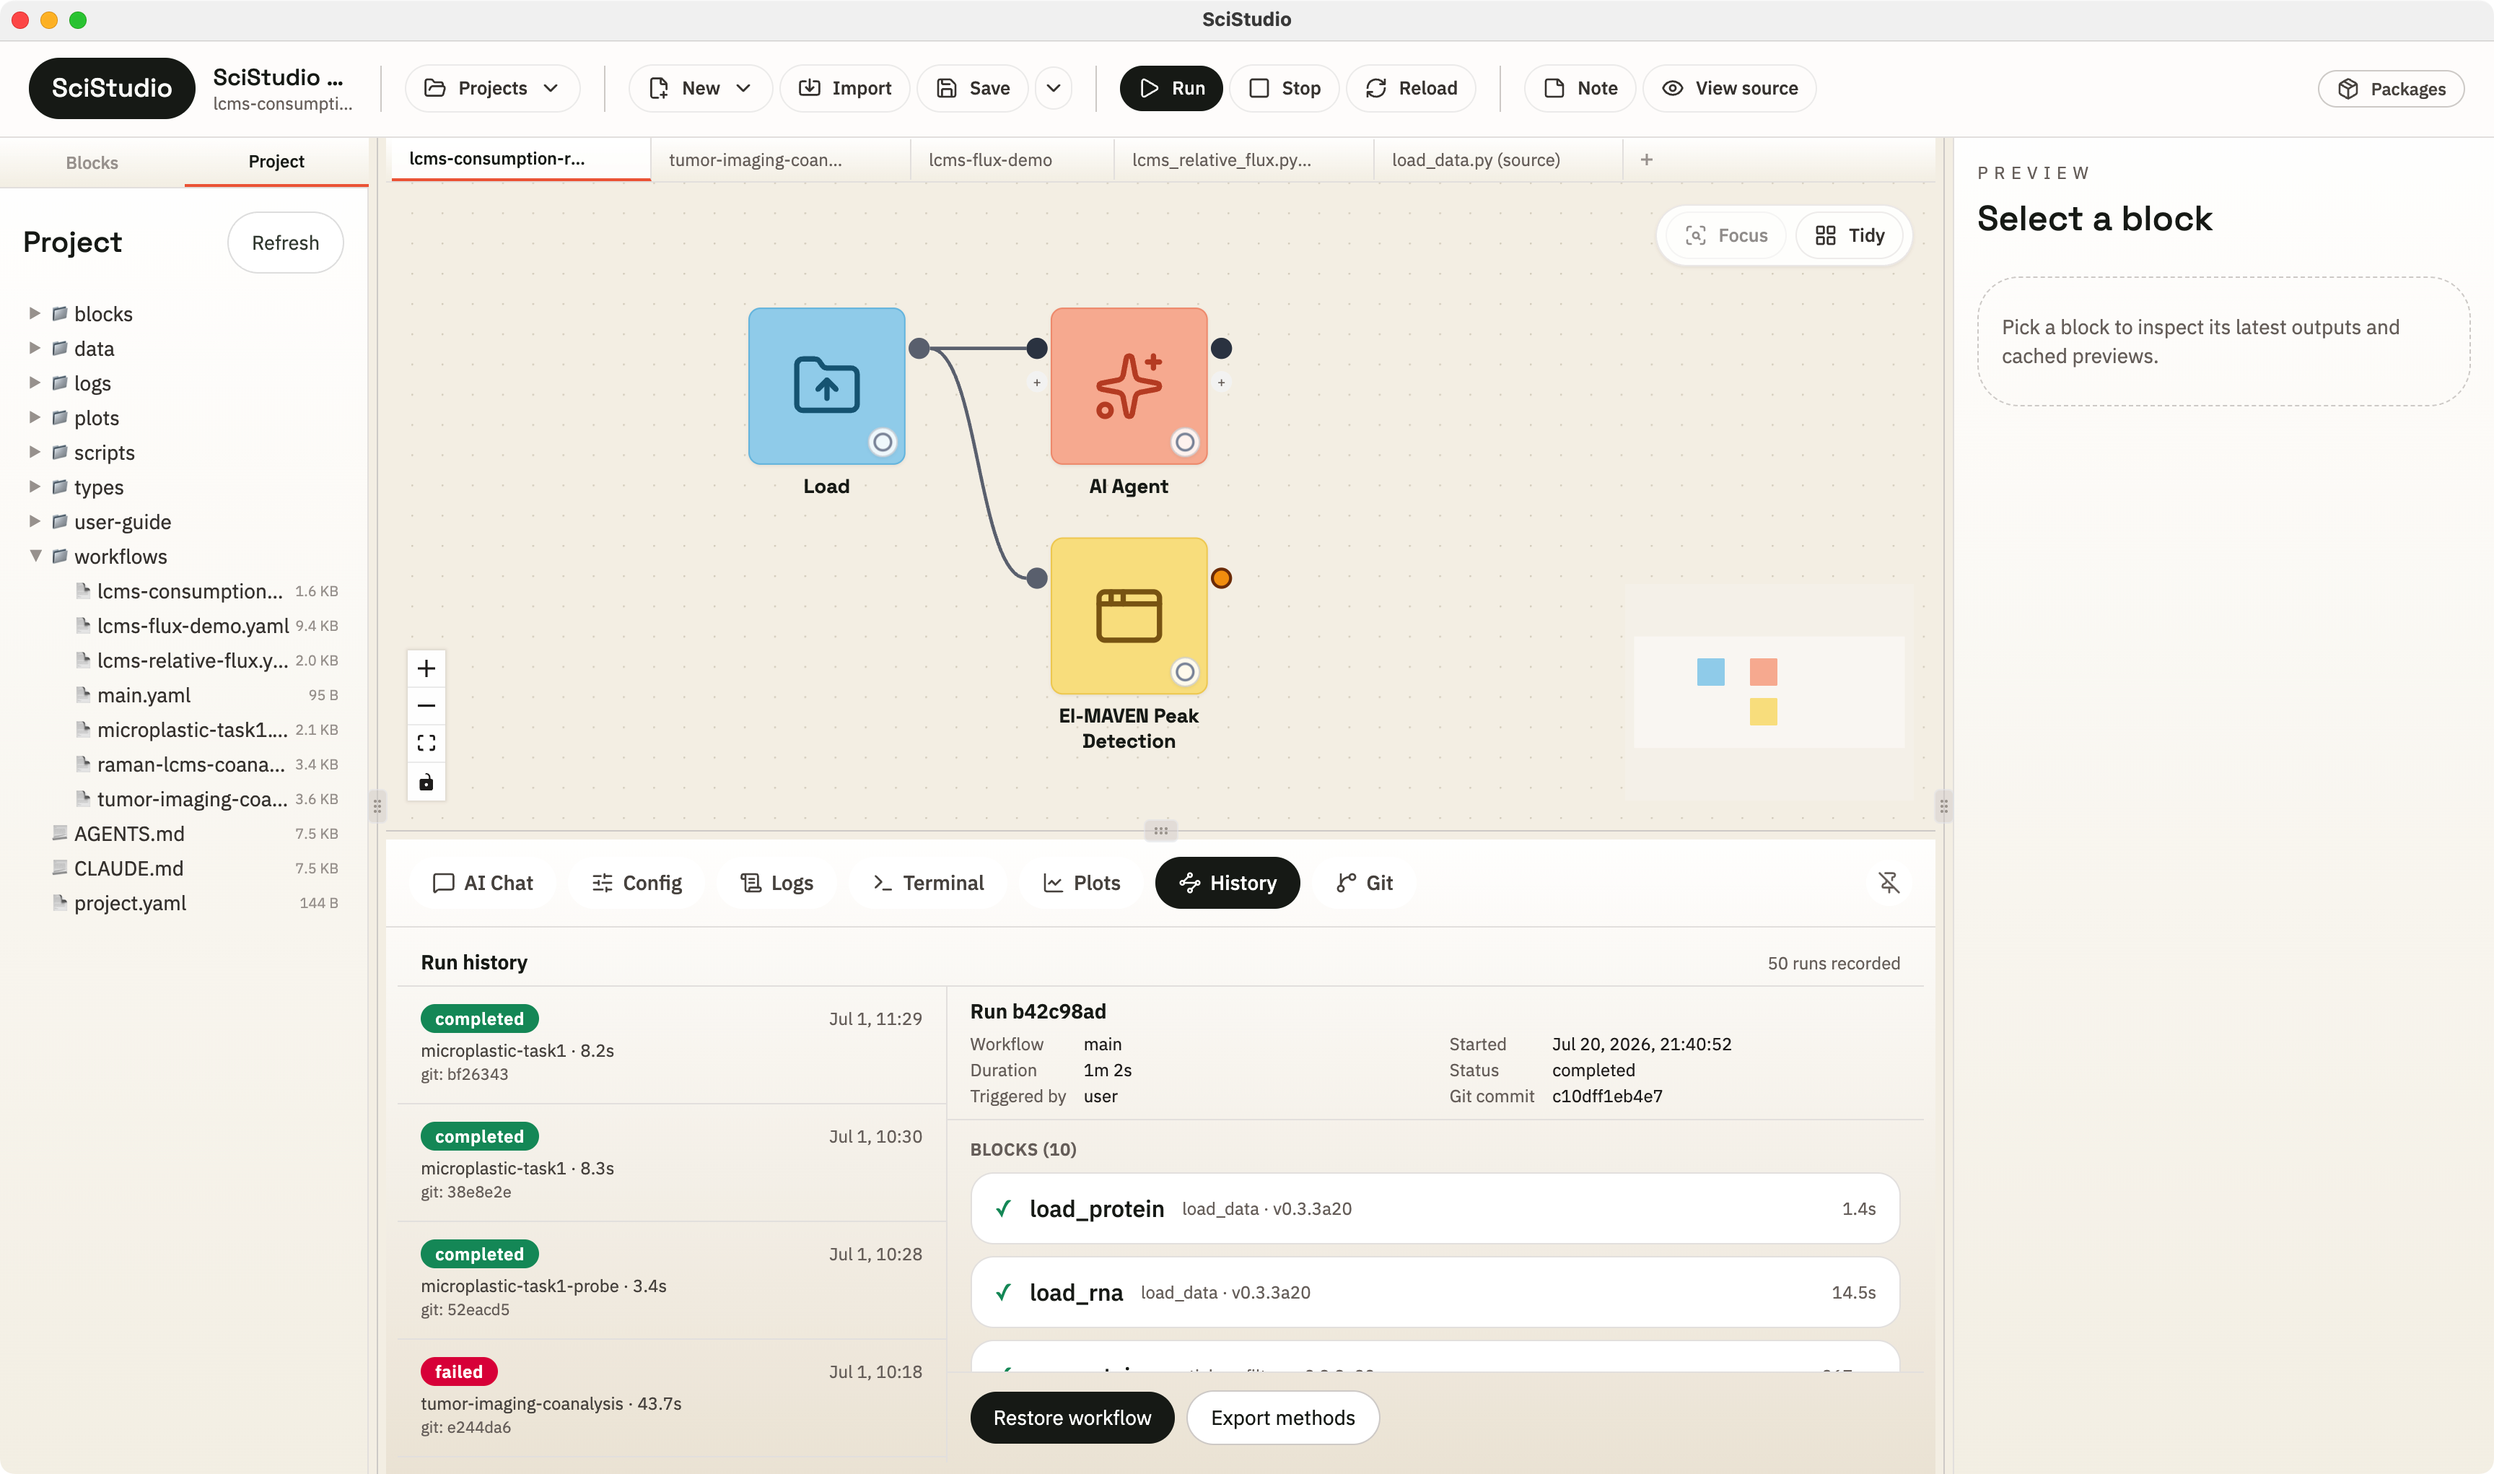Click the AI Agent block output port
The height and width of the screenshot is (1474, 2494).
tap(1221, 349)
